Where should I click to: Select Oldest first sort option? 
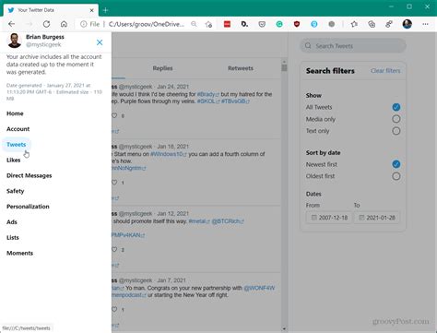point(396,176)
